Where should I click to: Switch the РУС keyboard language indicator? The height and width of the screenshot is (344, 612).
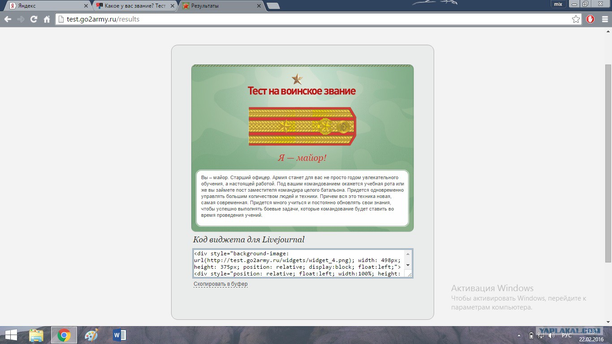566,335
